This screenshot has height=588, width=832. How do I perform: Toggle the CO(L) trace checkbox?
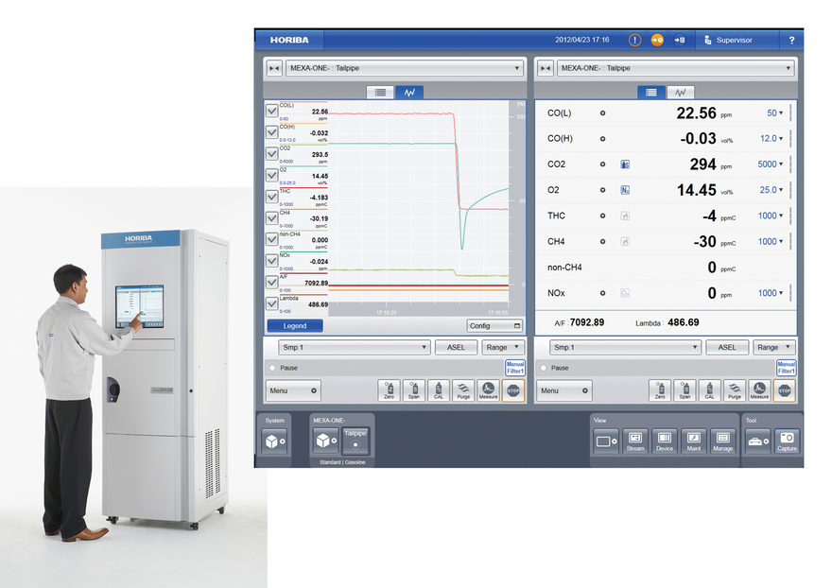[x=271, y=111]
